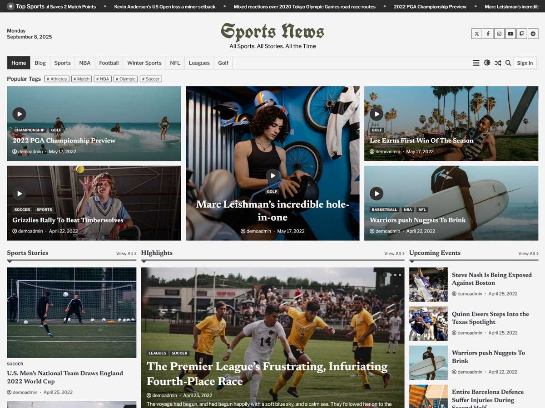Expand View All for Upcoming Events

pos(528,253)
